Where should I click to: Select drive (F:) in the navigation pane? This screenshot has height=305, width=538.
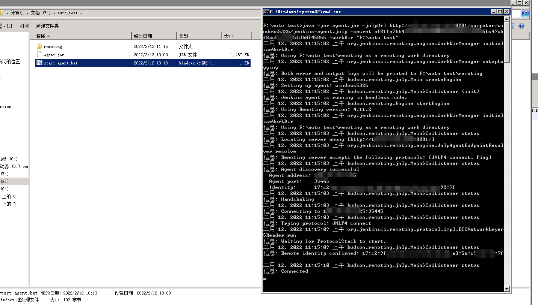click(x=5, y=181)
